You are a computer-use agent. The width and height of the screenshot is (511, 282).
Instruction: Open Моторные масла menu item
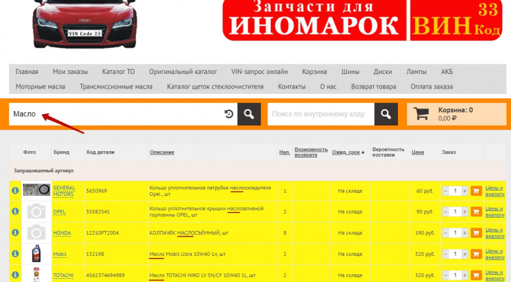pos(40,87)
